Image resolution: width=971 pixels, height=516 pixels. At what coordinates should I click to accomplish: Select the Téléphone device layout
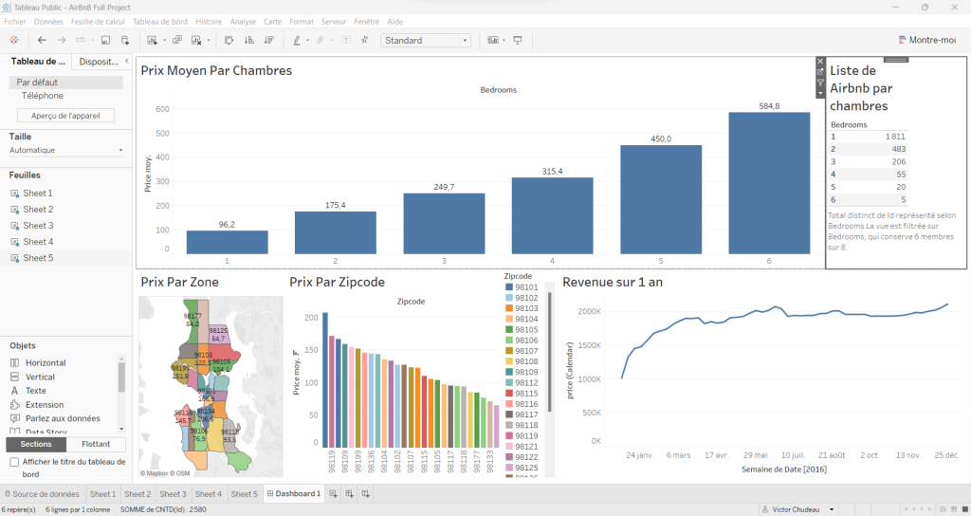(42, 96)
